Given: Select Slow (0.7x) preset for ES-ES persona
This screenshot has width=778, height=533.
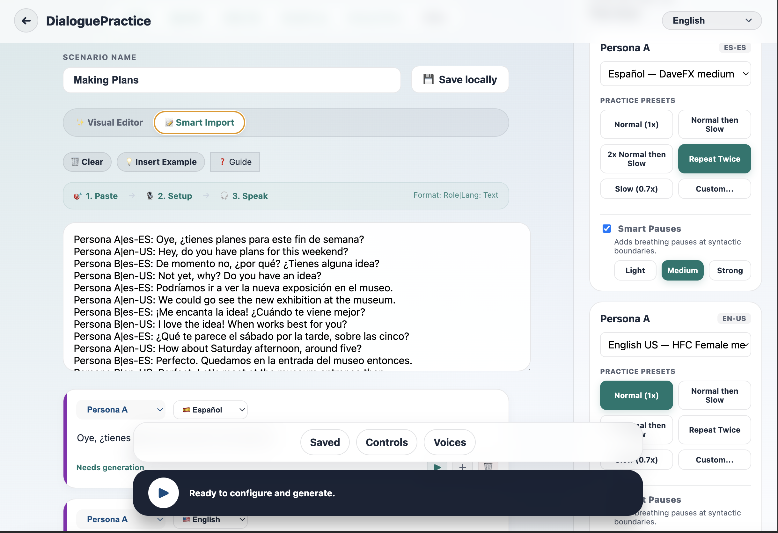Looking at the screenshot, I should (x=636, y=189).
